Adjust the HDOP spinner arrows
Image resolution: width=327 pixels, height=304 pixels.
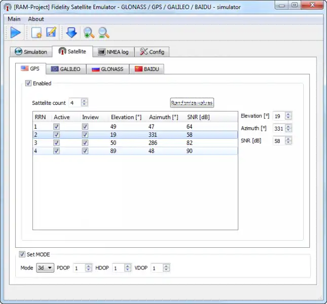tap(127, 268)
